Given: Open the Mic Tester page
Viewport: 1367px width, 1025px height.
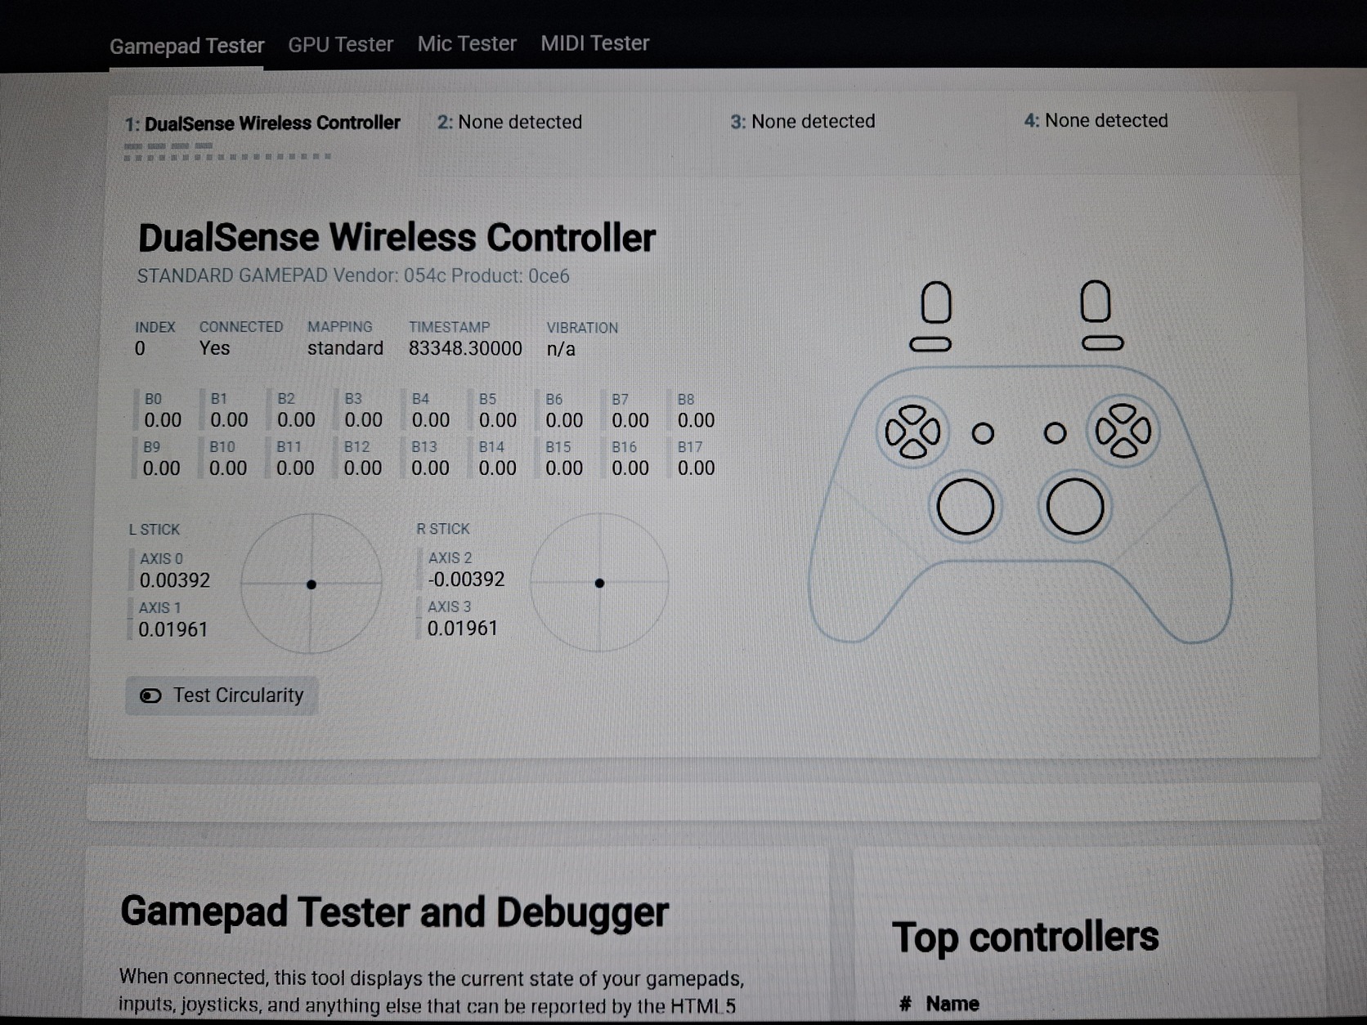Looking at the screenshot, I should 467,43.
